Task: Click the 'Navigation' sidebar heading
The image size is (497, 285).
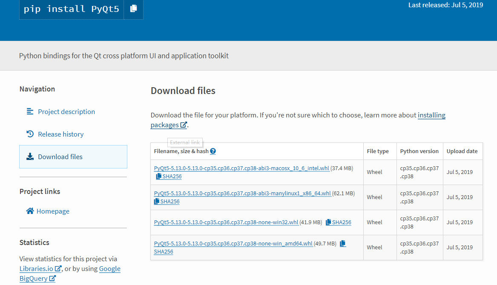Action: pyautogui.click(x=37, y=88)
